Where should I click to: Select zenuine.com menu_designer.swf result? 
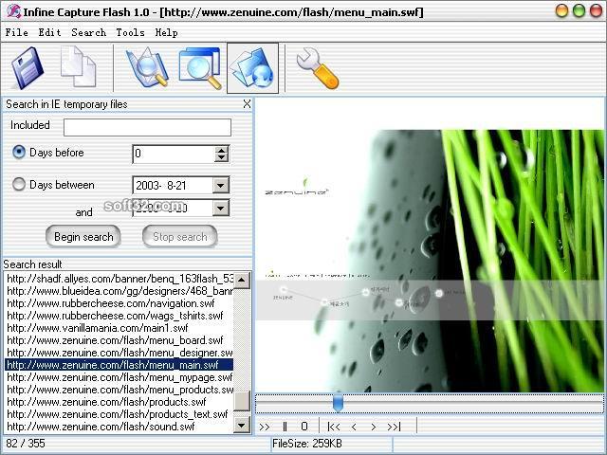[120, 353]
